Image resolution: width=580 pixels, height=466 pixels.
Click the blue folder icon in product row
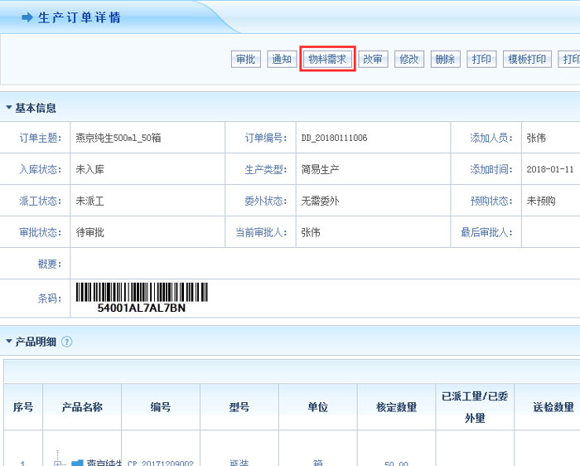77,464
